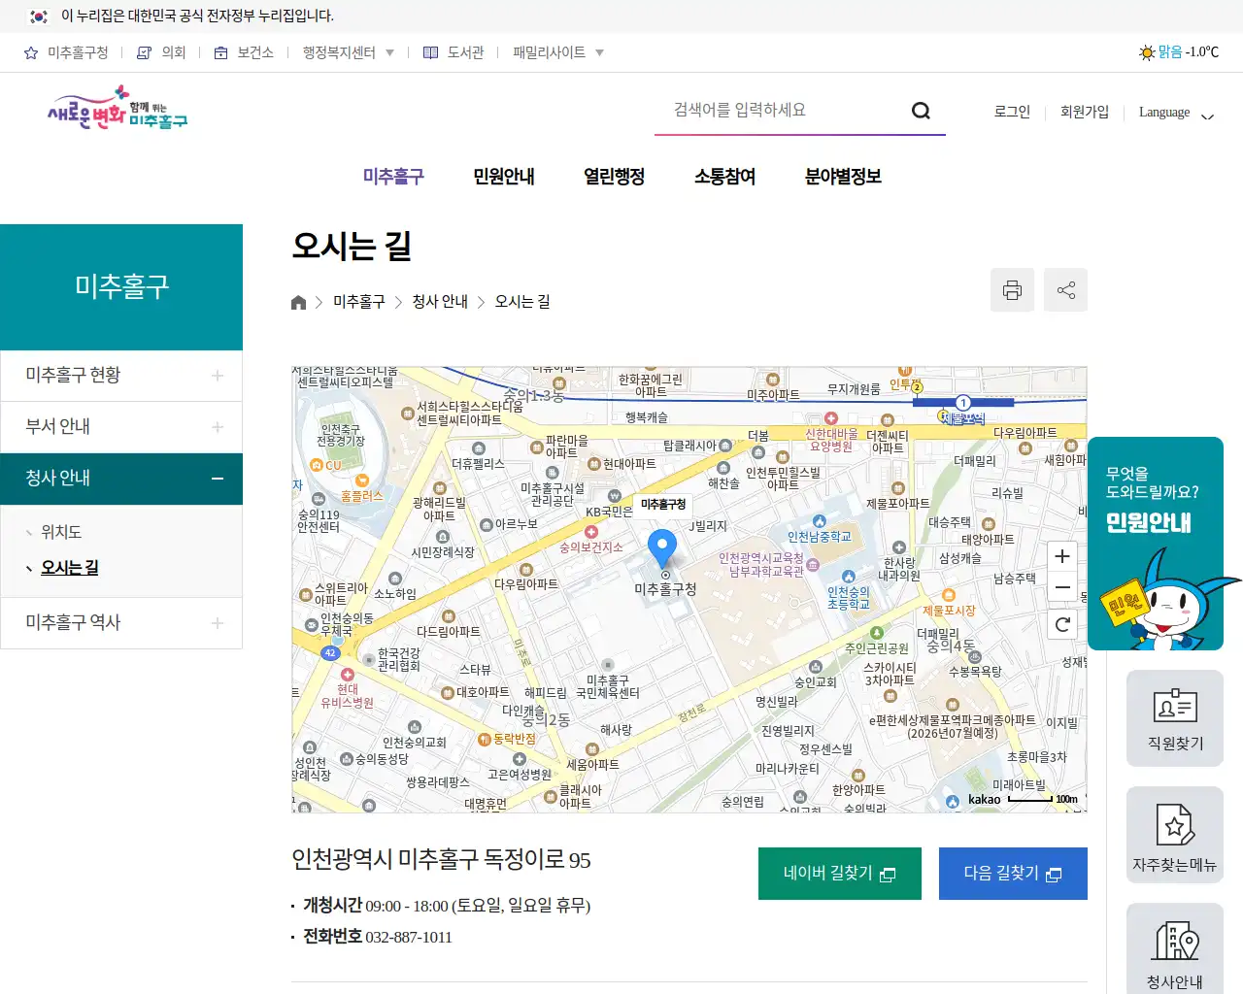Zoom out on the map

1062,587
